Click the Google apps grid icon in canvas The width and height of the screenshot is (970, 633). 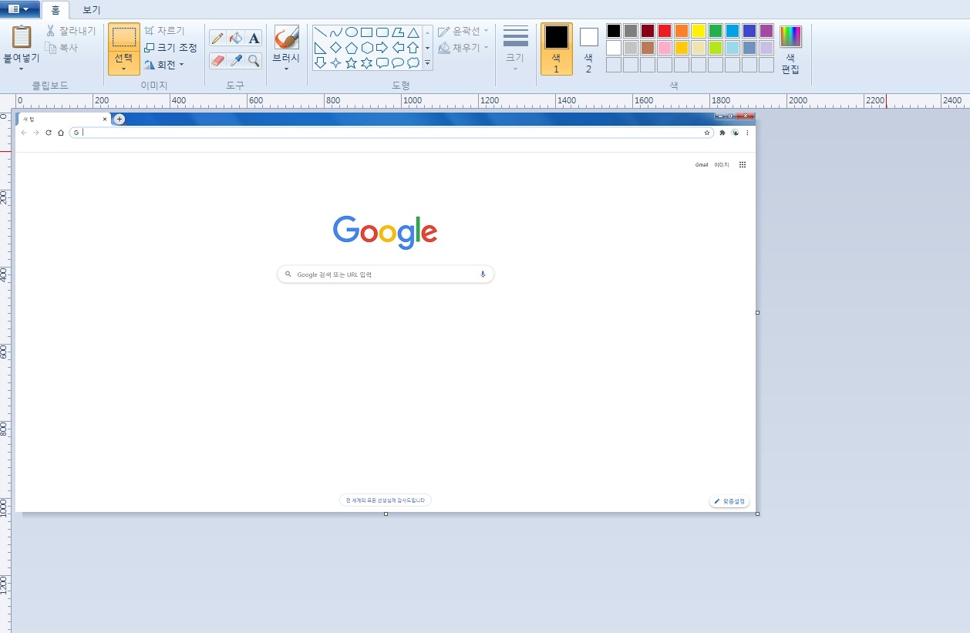743,165
